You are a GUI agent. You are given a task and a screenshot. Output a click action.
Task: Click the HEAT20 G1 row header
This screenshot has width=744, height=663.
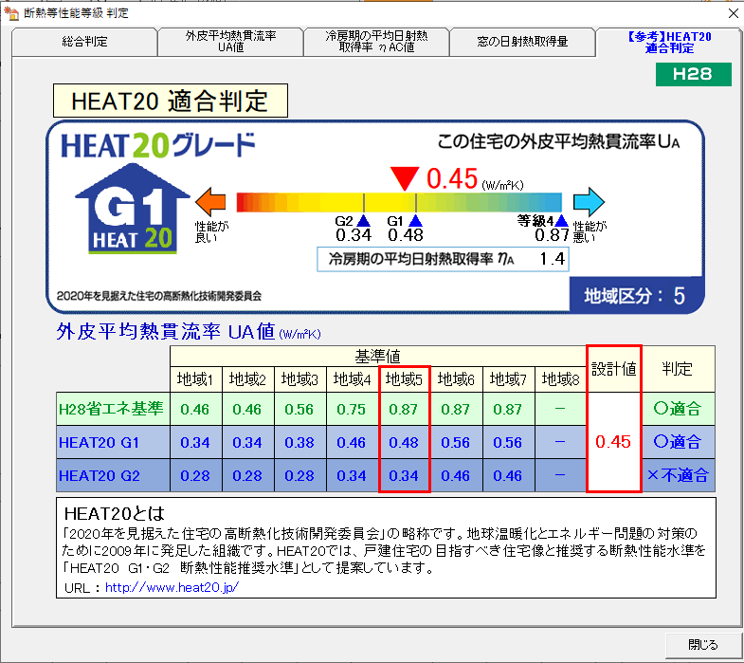tap(113, 442)
